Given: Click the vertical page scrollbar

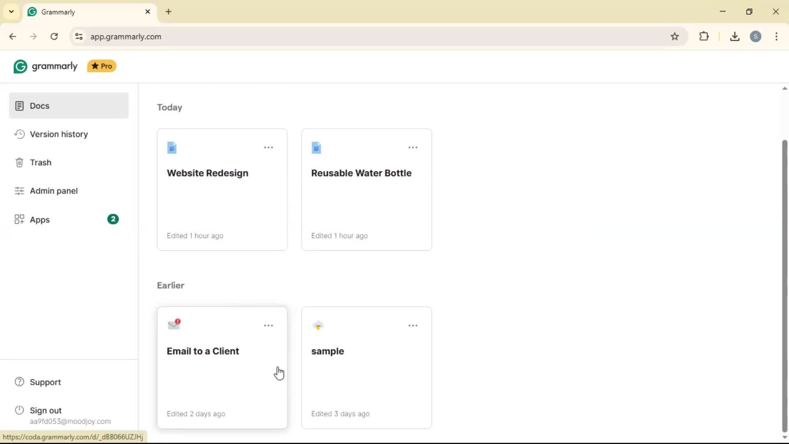Looking at the screenshot, I should 784,284.
